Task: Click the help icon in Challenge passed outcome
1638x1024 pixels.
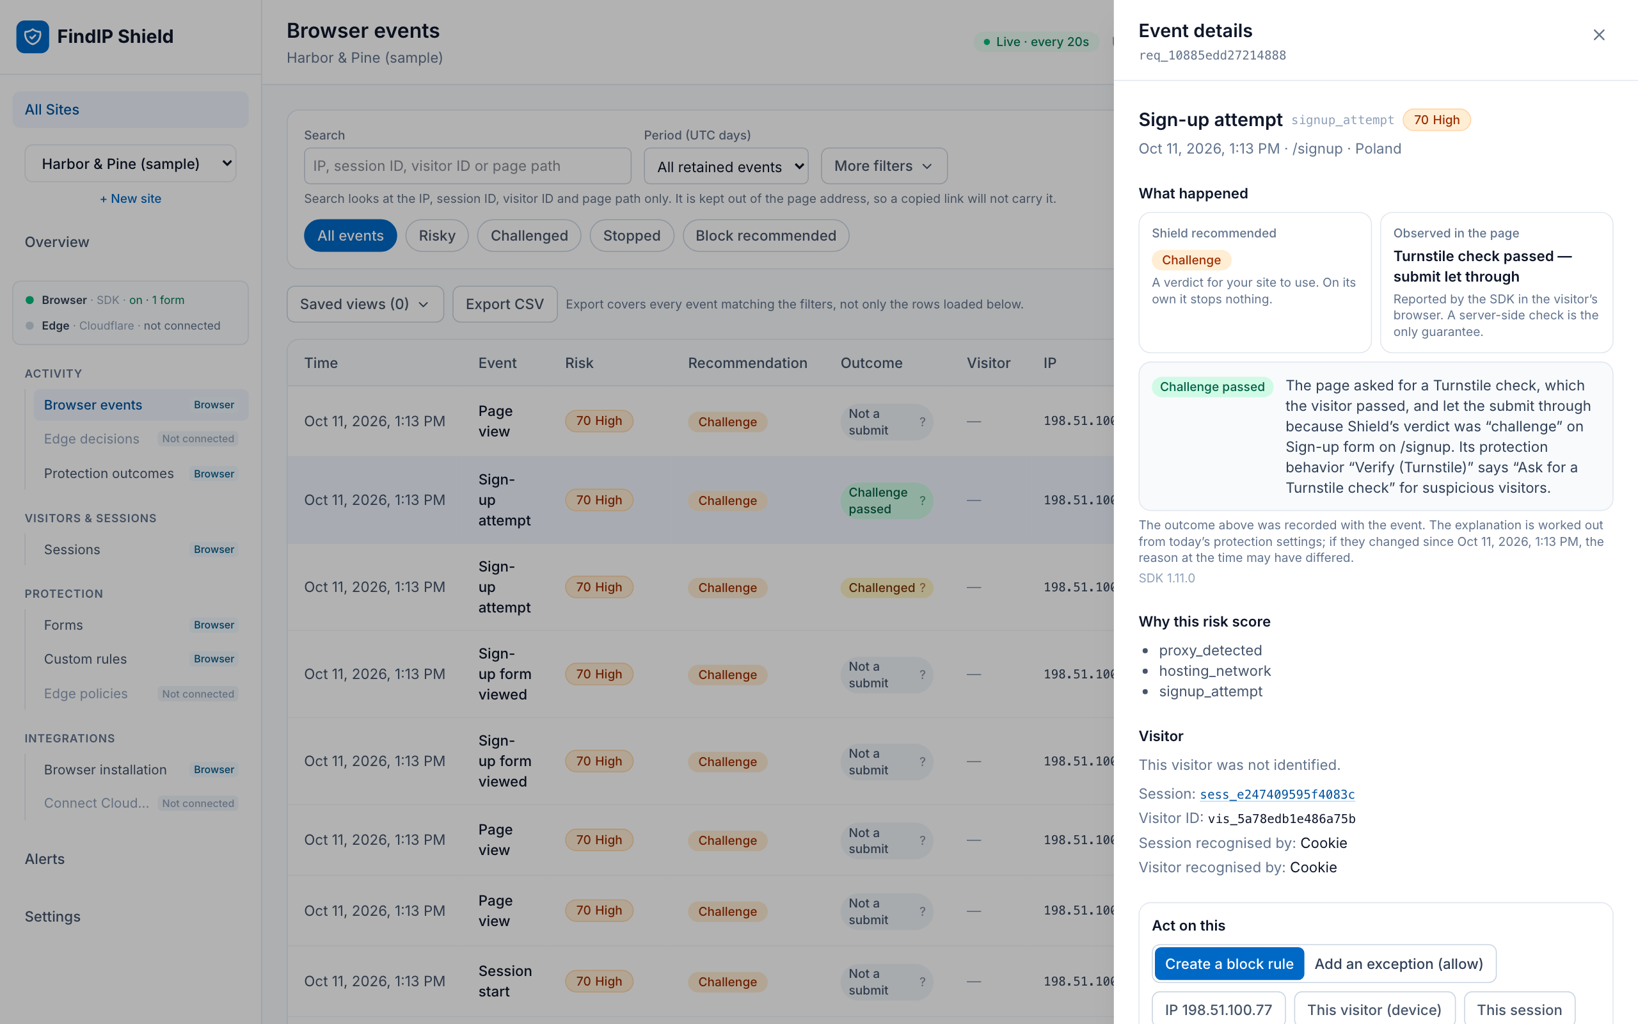Action: click(922, 500)
